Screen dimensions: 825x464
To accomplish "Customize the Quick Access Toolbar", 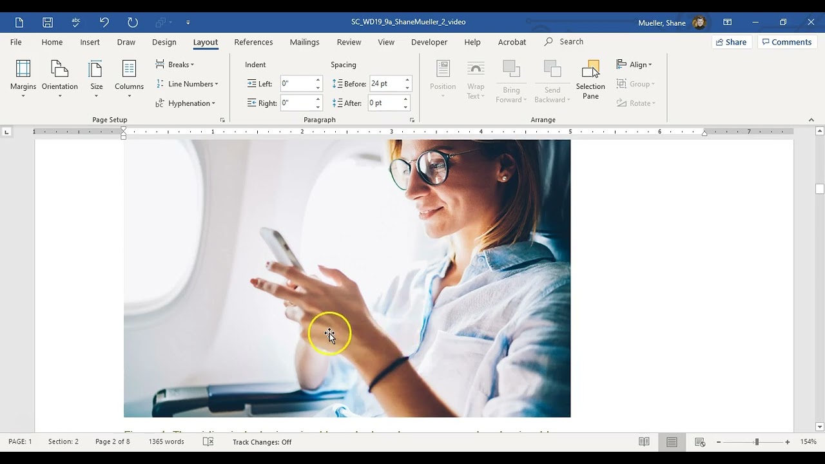I will click(188, 23).
